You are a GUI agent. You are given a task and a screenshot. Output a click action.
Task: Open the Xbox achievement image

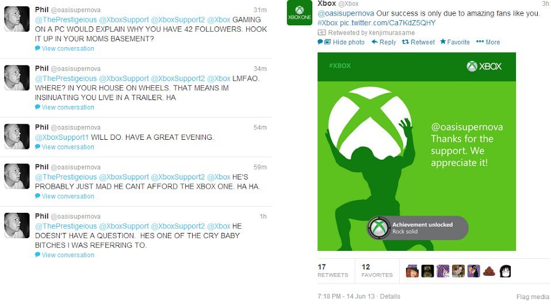point(416,151)
